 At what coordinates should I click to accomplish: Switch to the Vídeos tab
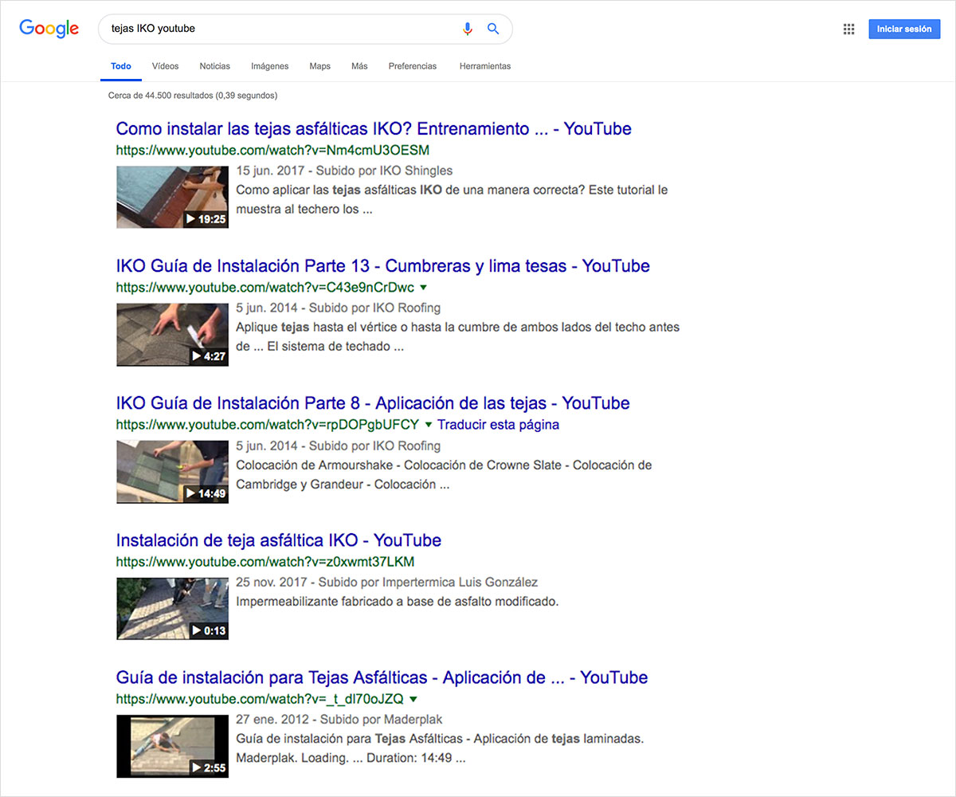[165, 66]
